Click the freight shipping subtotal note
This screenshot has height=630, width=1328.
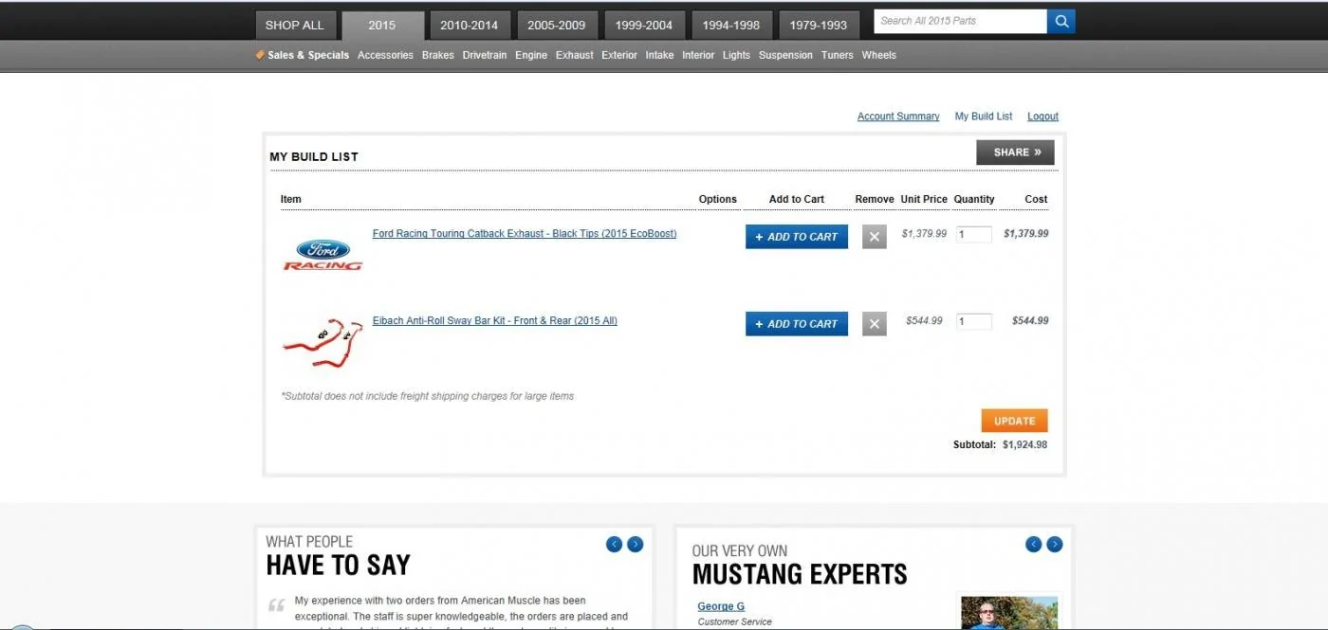click(x=428, y=396)
